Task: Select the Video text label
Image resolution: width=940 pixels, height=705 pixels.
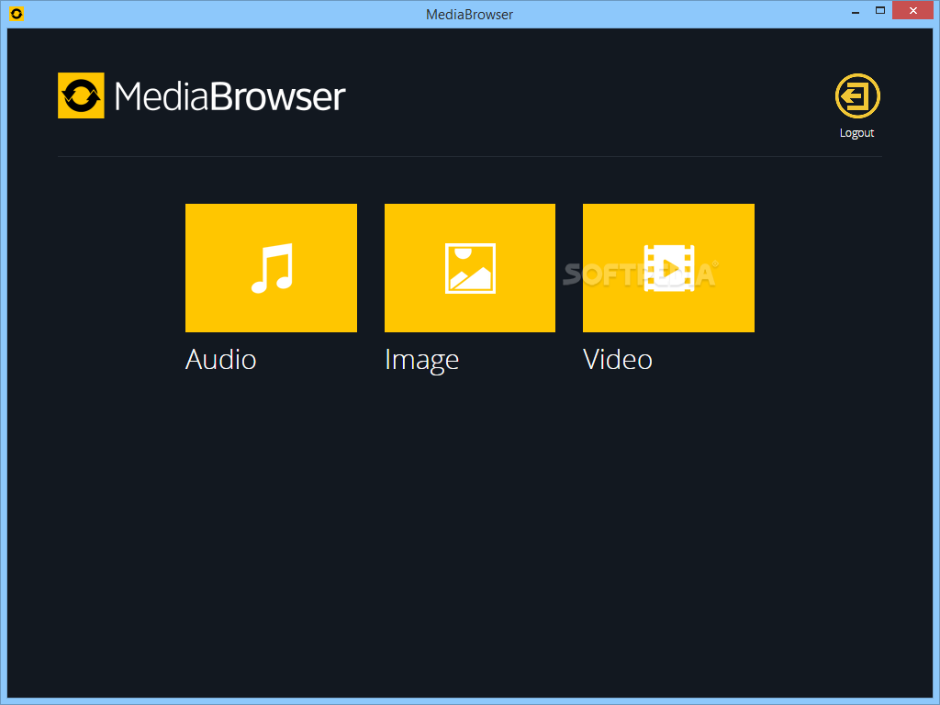Action: (618, 360)
